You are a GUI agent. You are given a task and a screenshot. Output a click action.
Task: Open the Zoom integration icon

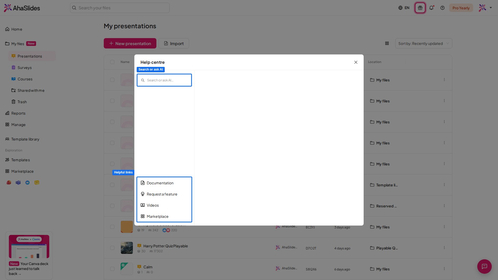tap(27, 183)
